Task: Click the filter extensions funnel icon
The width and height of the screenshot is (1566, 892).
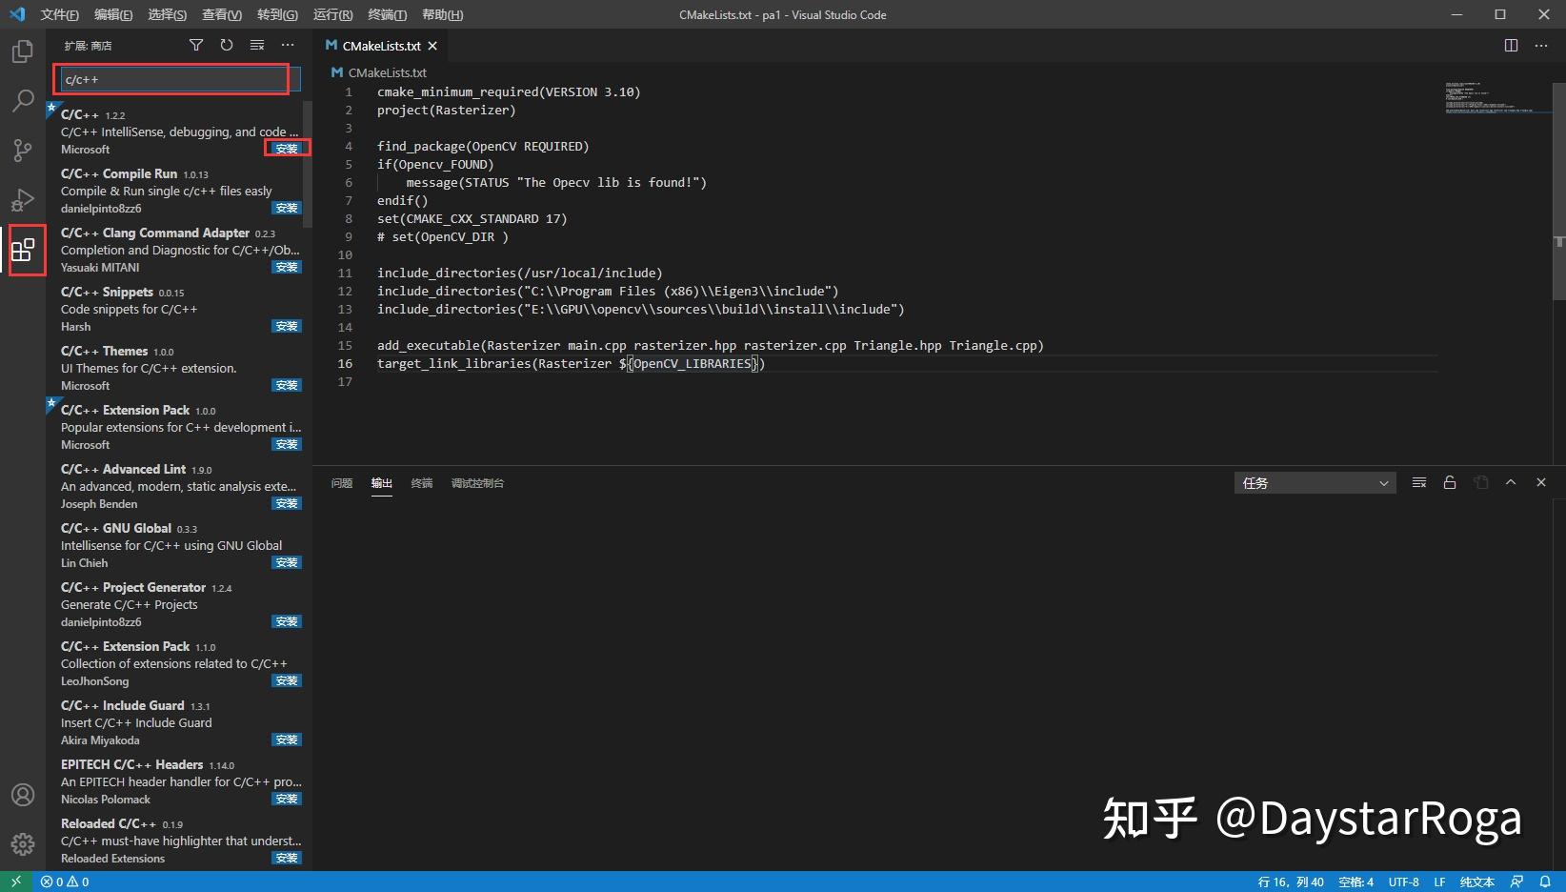Action: point(196,45)
